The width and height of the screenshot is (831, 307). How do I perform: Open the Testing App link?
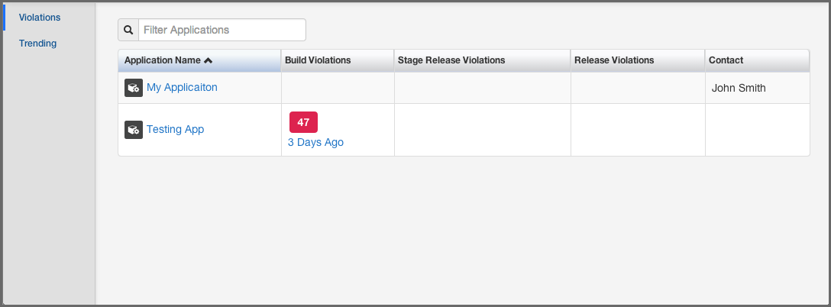(x=175, y=129)
